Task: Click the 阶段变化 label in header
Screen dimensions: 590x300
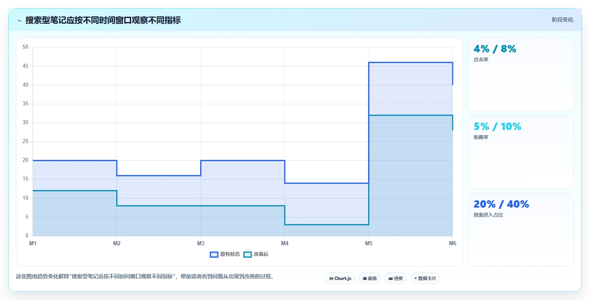Action: [563, 20]
